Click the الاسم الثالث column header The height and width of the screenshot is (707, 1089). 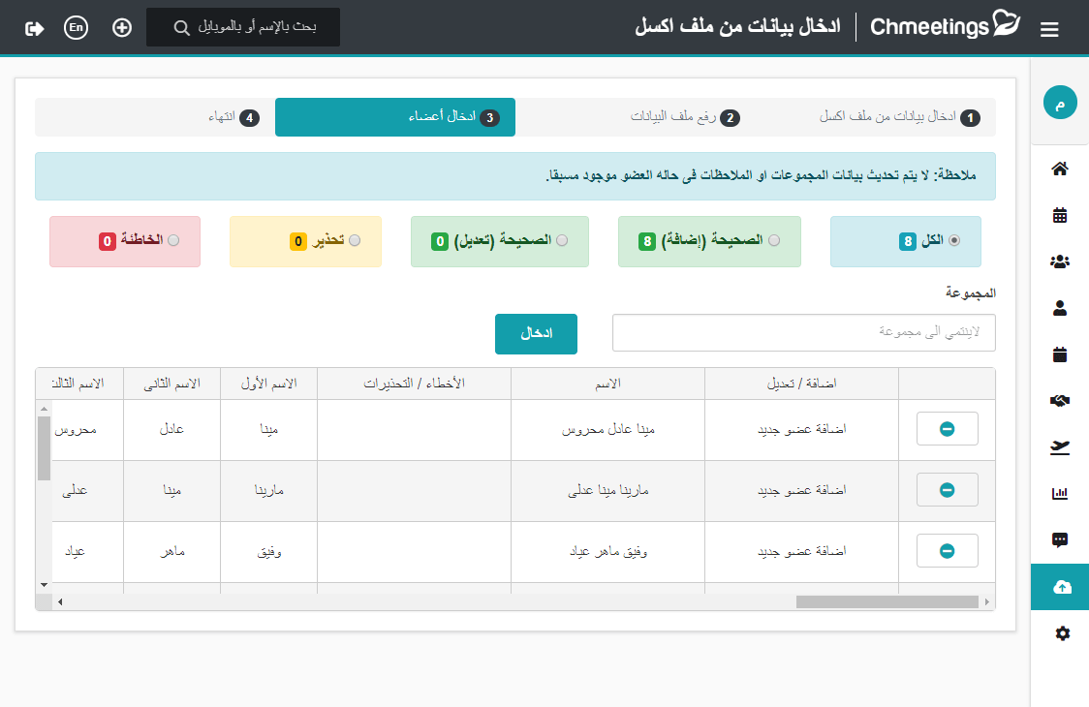[79, 384]
